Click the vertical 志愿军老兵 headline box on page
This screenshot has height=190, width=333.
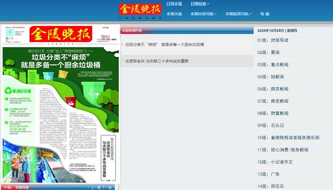point(108,158)
